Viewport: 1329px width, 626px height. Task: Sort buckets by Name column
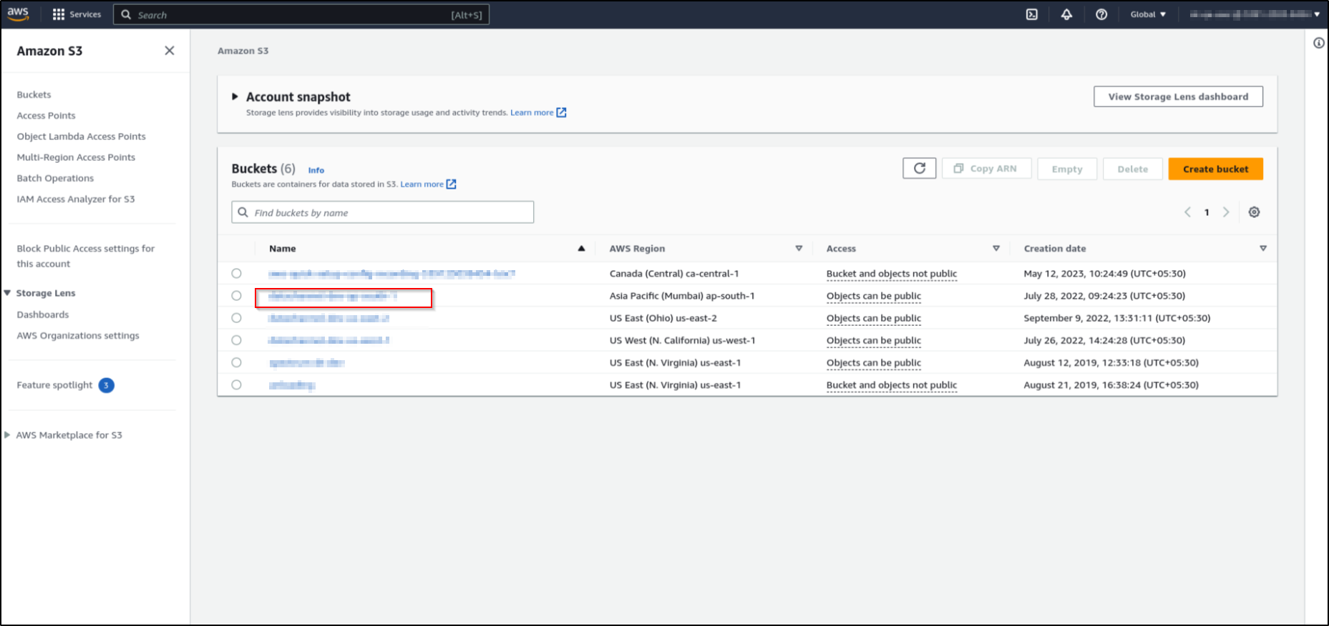(x=581, y=249)
